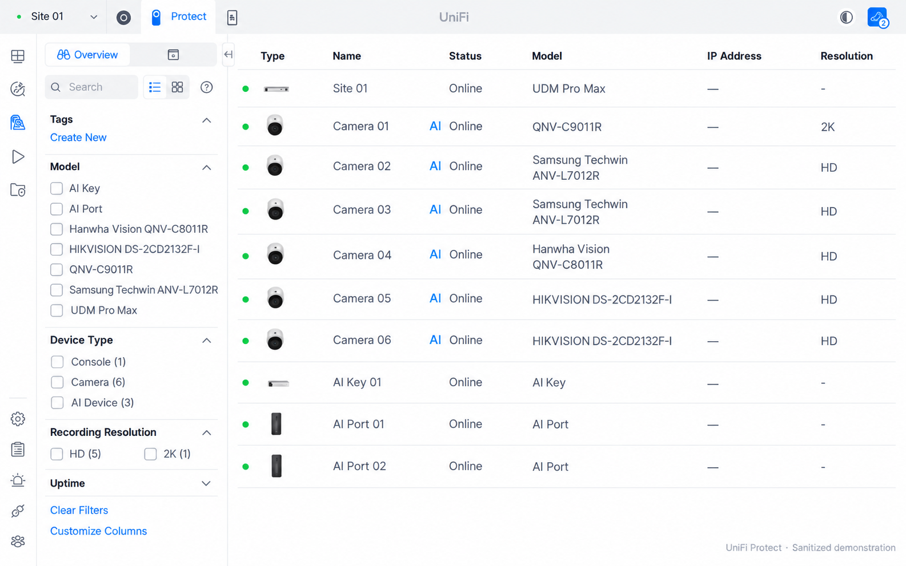This screenshot has width=906, height=566.
Task: Open the integrations link icon in sidebar
Action: [x=18, y=511]
